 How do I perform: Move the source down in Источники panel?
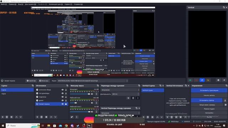tap(56, 117)
